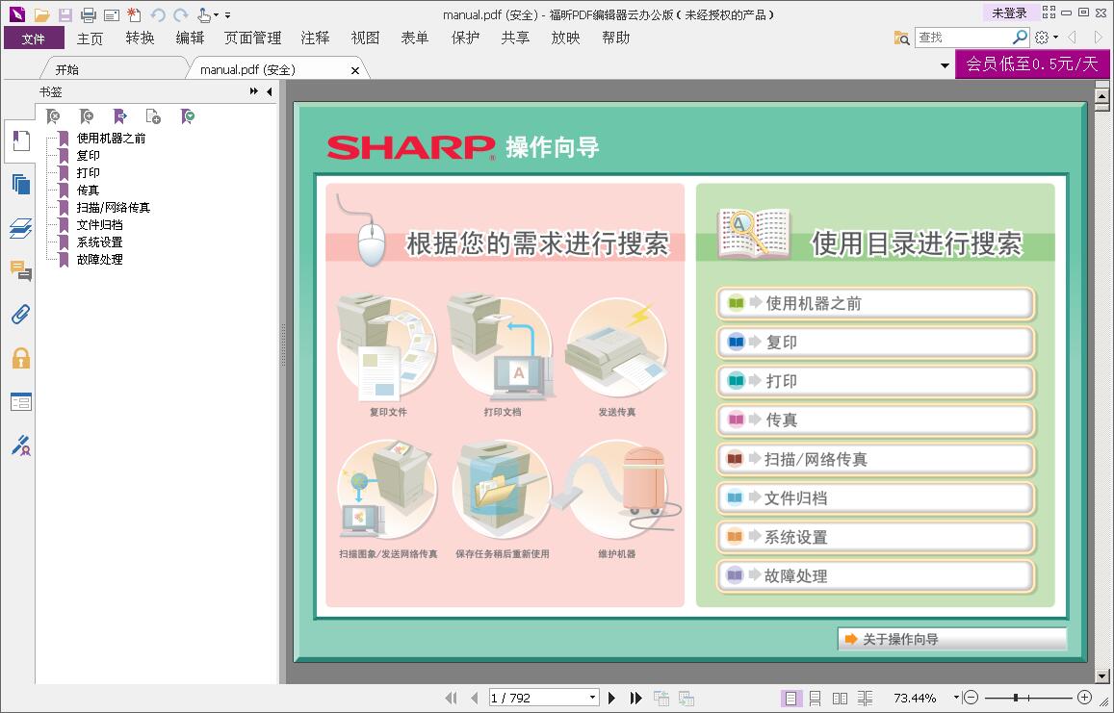Open the 复印 contents button in the document

pyautogui.click(x=875, y=343)
